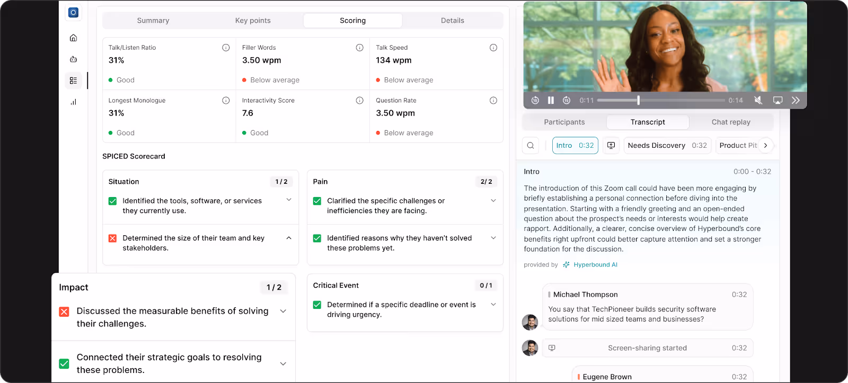
Task: Expand the Identified the tools, software item
Action: tap(289, 200)
